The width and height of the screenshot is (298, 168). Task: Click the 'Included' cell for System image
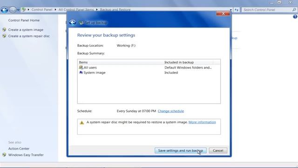171,73
